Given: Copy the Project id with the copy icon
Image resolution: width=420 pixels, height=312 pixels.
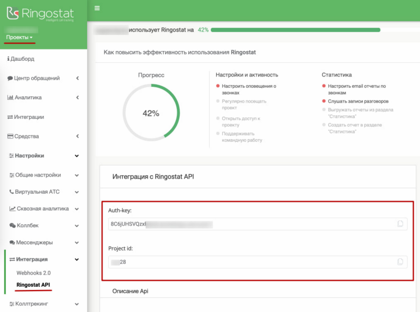Looking at the screenshot, I should [x=400, y=262].
